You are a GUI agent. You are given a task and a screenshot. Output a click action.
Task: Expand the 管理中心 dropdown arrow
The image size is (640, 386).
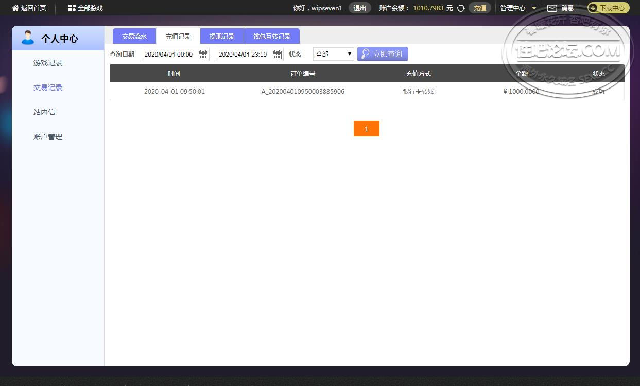point(534,8)
